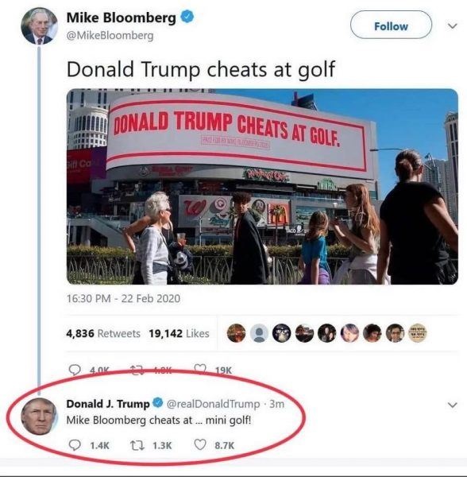Show the list of 19,142 Likes
467x477 pixels.
[179, 333]
